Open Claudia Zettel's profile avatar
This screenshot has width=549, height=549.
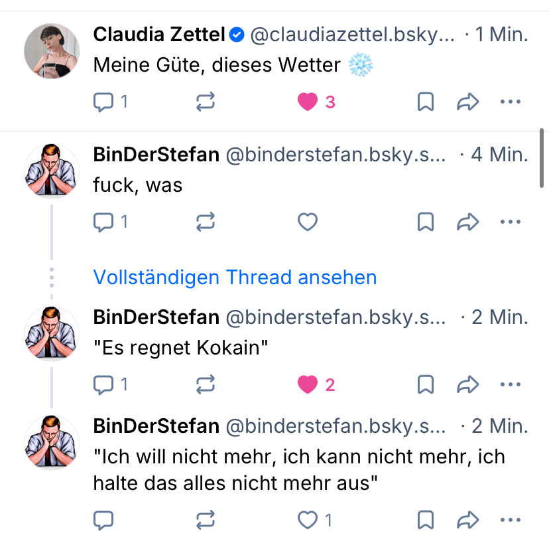pos(52,51)
